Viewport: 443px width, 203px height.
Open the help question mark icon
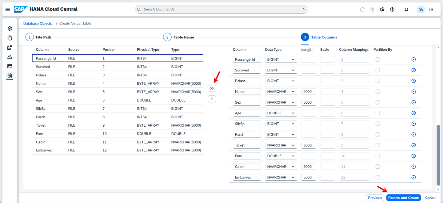(392, 10)
